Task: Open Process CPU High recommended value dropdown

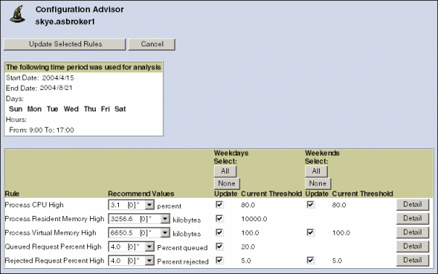Action: pos(131,205)
